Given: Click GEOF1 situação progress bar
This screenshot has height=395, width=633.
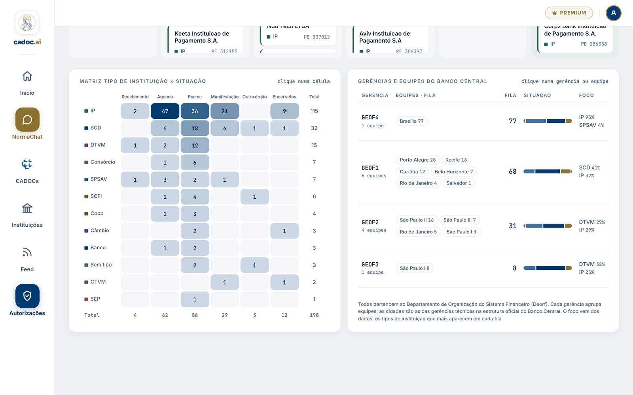Looking at the screenshot, I should tap(548, 171).
